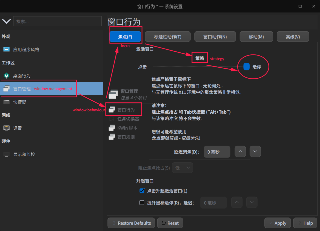Enable 提升鼠标悬停 option
This screenshot has height=231, width=320.
click(142, 203)
